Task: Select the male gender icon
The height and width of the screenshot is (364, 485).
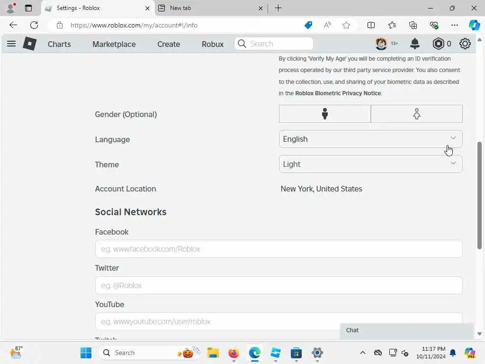Action: point(325,114)
